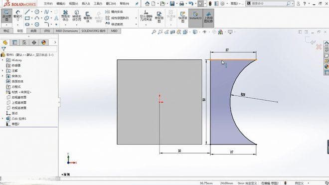Open the 文件 (File) menu

(48, 3)
